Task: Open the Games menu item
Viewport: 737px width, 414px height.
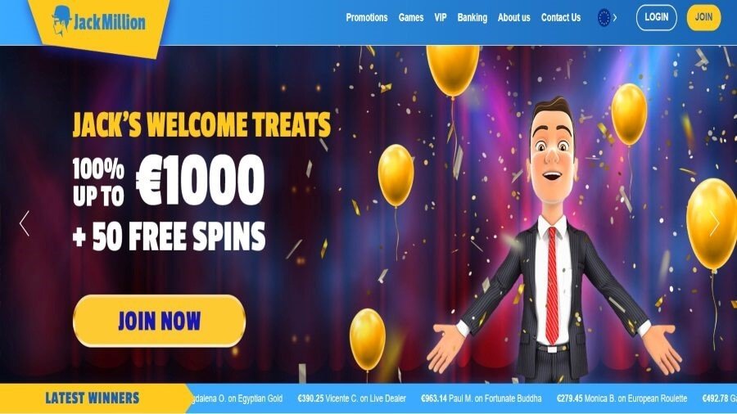Action: click(411, 17)
